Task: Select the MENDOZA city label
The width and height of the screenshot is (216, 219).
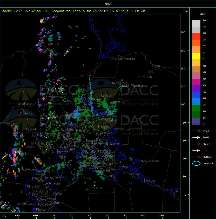Action: (x=63, y=133)
